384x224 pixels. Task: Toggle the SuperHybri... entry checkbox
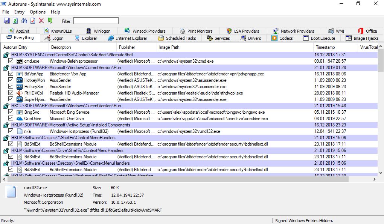click(x=11, y=99)
